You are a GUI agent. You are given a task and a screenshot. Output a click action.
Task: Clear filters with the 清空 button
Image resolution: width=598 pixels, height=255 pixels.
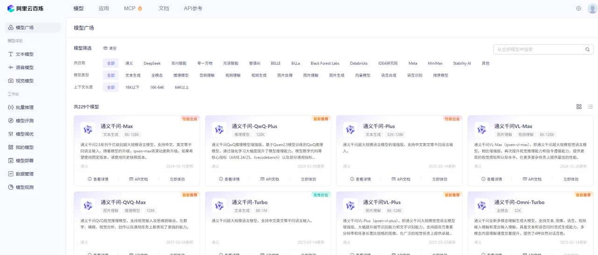[x=110, y=48]
